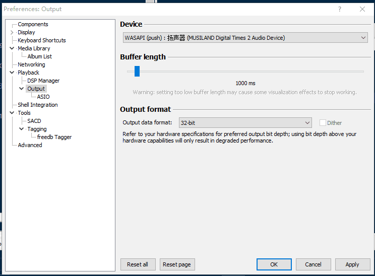
Task: Open Keyboard Shortcuts preferences page
Action: (x=41, y=40)
